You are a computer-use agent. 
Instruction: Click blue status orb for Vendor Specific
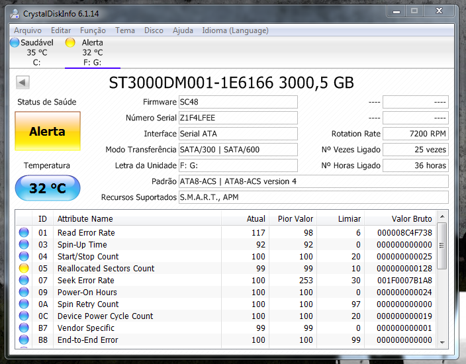(24, 328)
